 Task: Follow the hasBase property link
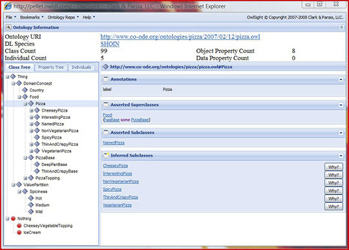point(112,120)
